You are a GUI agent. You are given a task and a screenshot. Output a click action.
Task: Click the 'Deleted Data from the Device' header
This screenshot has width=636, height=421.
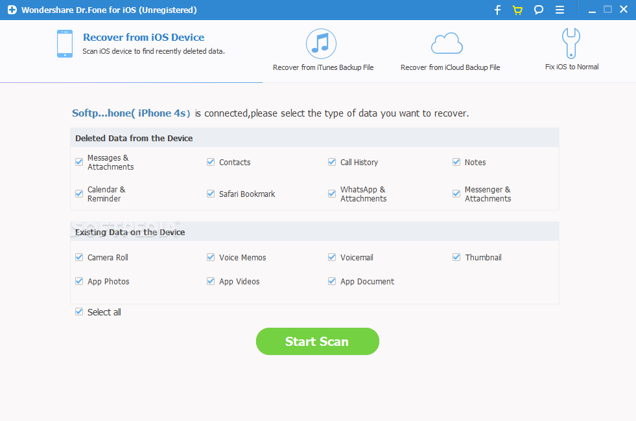tap(134, 138)
